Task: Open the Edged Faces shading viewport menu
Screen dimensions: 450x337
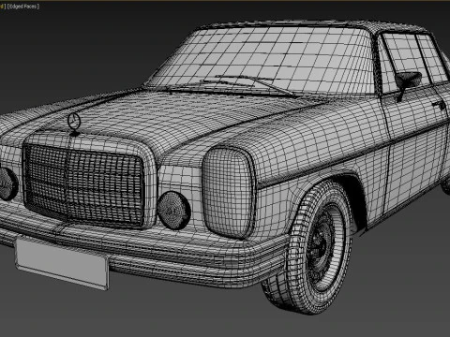Action: pos(23,7)
